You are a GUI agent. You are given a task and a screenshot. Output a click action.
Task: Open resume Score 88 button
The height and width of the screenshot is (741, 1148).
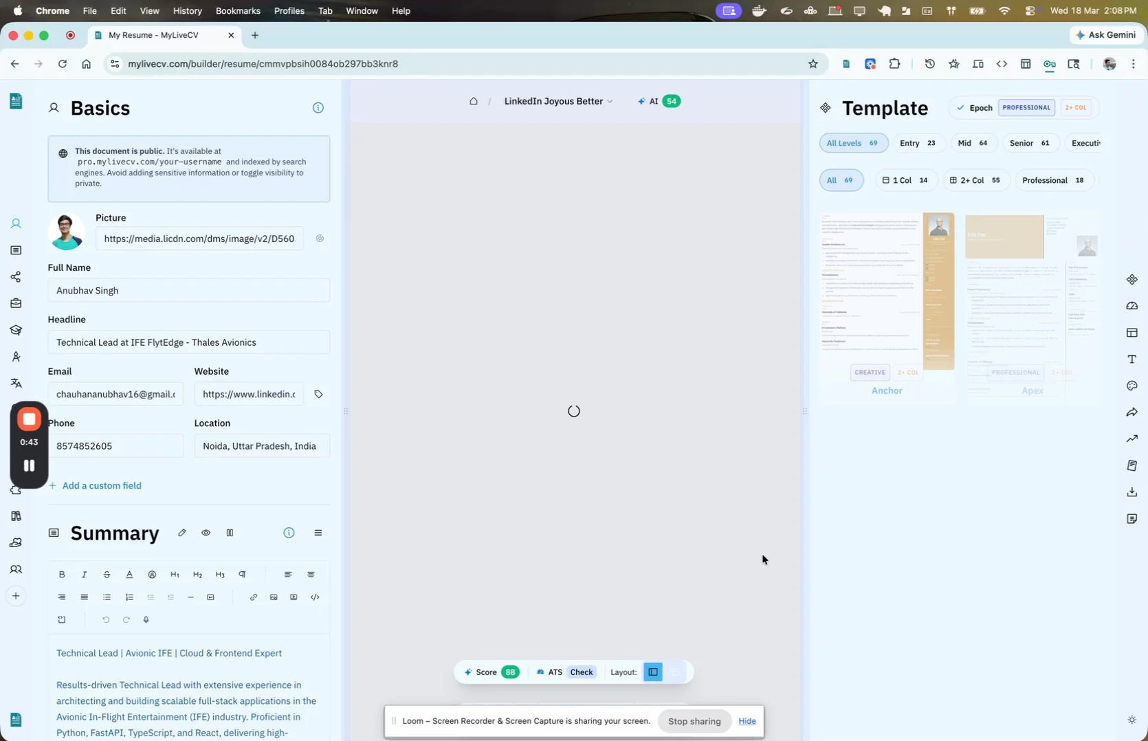[x=492, y=672]
